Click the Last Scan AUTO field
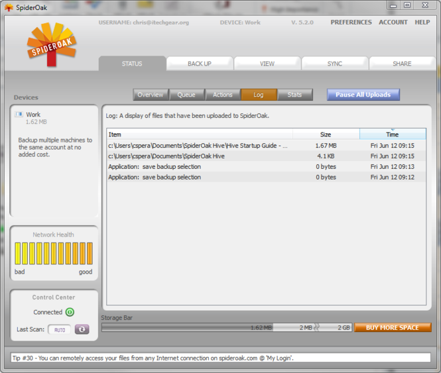Screen dimensions: 441x373 [x=59, y=329]
